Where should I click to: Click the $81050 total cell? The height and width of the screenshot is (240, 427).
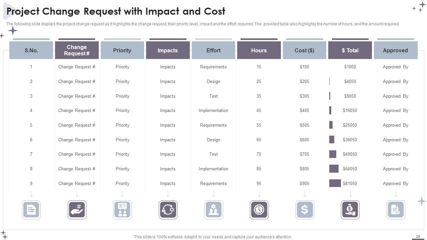350,183
